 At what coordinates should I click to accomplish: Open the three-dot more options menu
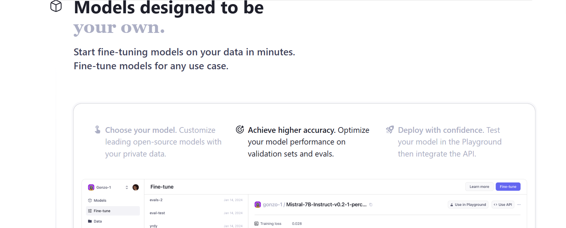click(x=519, y=205)
